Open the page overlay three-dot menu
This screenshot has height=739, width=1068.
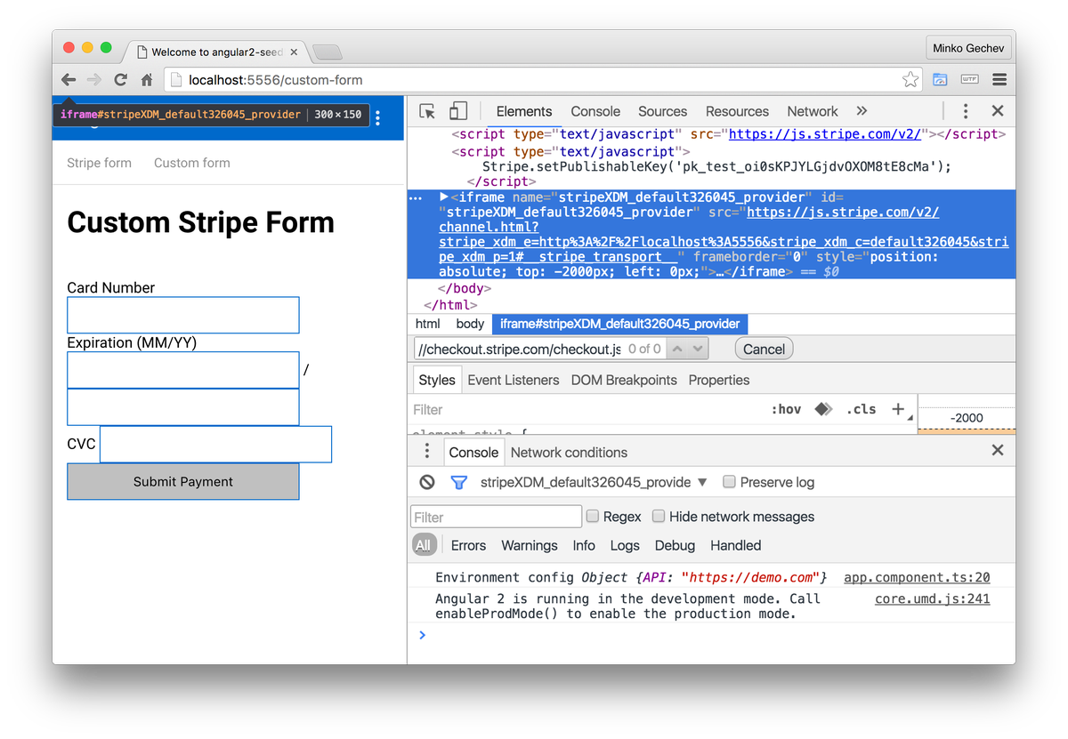pyautogui.click(x=377, y=117)
